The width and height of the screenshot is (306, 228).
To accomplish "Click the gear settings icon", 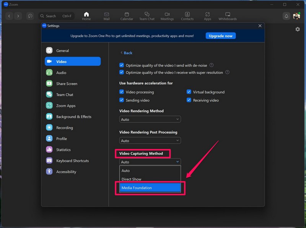I will pos(298,29).
